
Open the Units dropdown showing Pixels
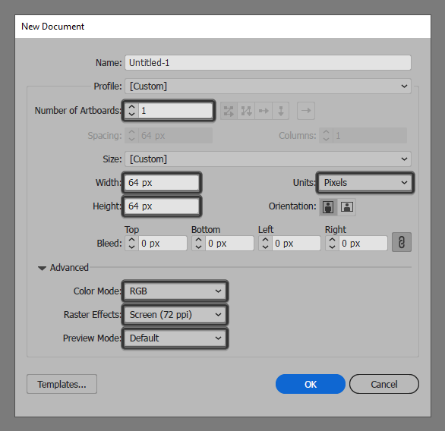[x=365, y=183]
